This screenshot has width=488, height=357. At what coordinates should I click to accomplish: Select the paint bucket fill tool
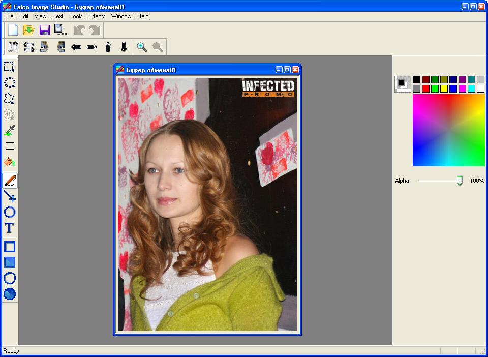(9, 162)
